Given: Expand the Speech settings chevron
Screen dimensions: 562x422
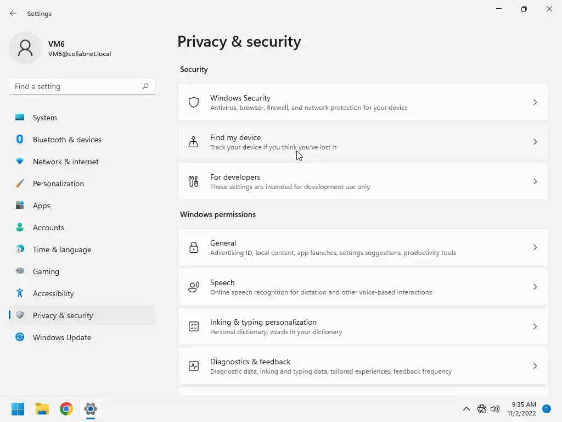Looking at the screenshot, I should [x=535, y=287].
